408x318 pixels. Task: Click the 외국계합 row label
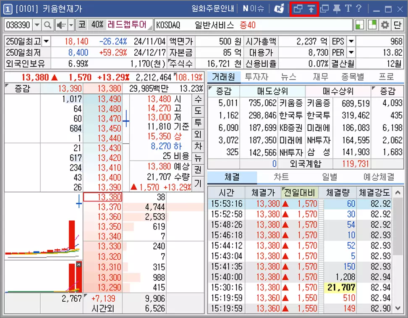[x=306, y=164]
